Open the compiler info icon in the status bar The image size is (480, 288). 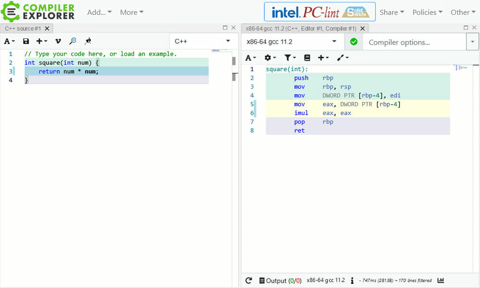point(352,280)
